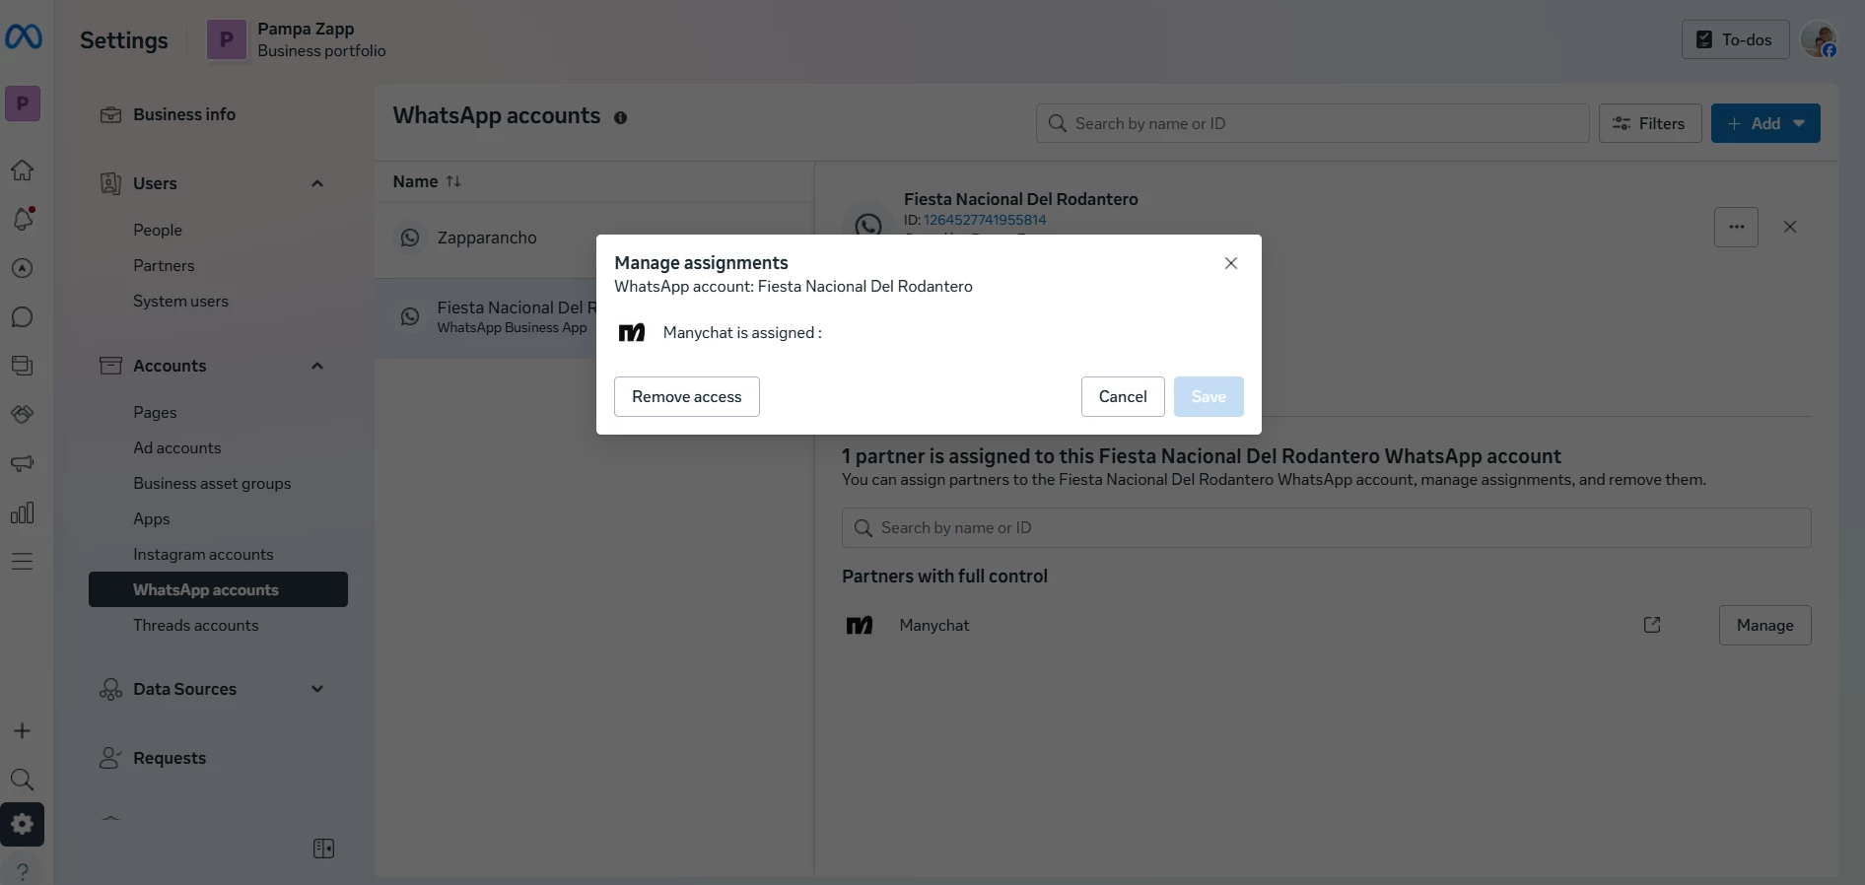Close the Manage assignments dialog
The image size is (1865, 885).
(1230, 263)
